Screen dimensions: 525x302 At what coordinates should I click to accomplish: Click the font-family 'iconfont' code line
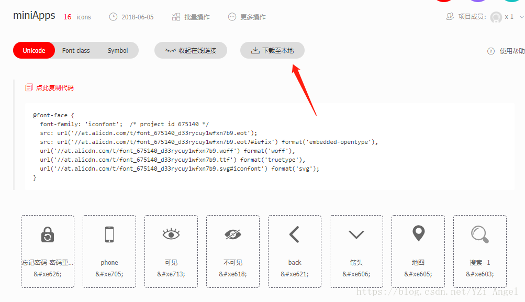point(124,124)
